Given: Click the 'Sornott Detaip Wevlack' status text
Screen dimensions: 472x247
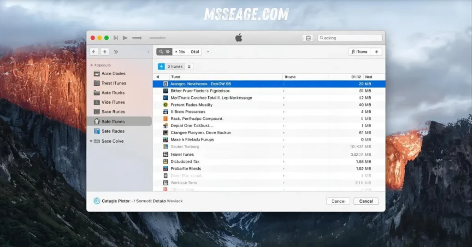Looking at the screenshot, I should pos(159,201).
